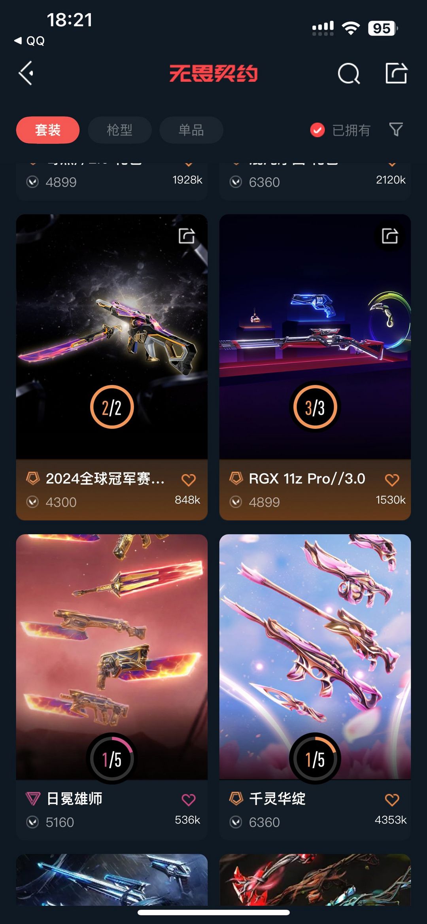Image resolution: width=427 pixels, height=924 pixels.
Task: Switch to the 单品 tab
Action: pyautogui.click(x=191, y=130)
